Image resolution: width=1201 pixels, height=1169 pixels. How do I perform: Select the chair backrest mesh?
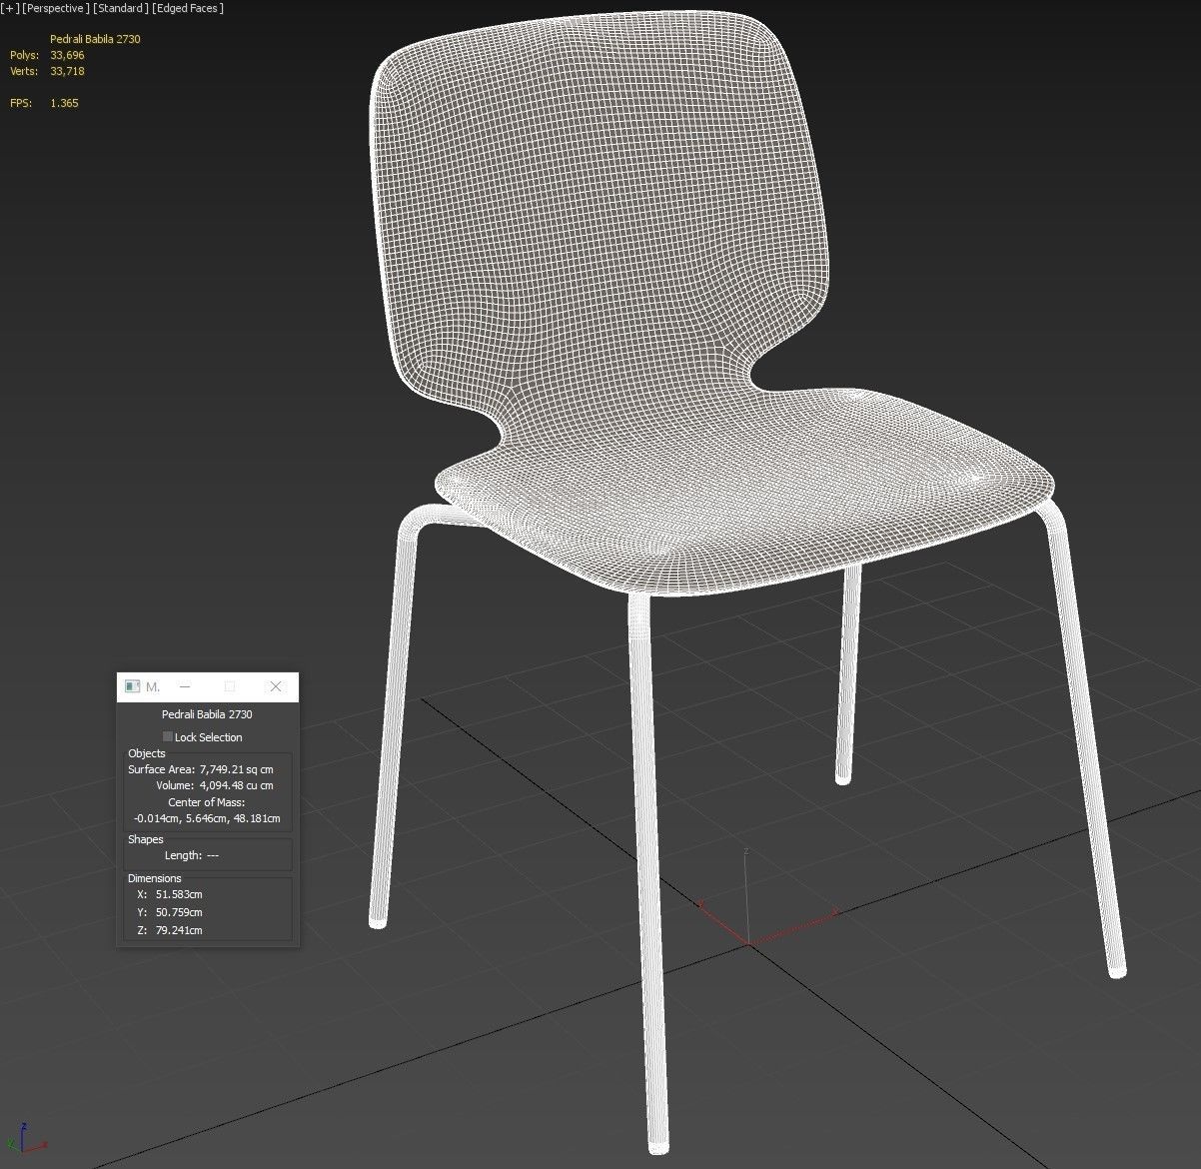[x=600, y=210]
